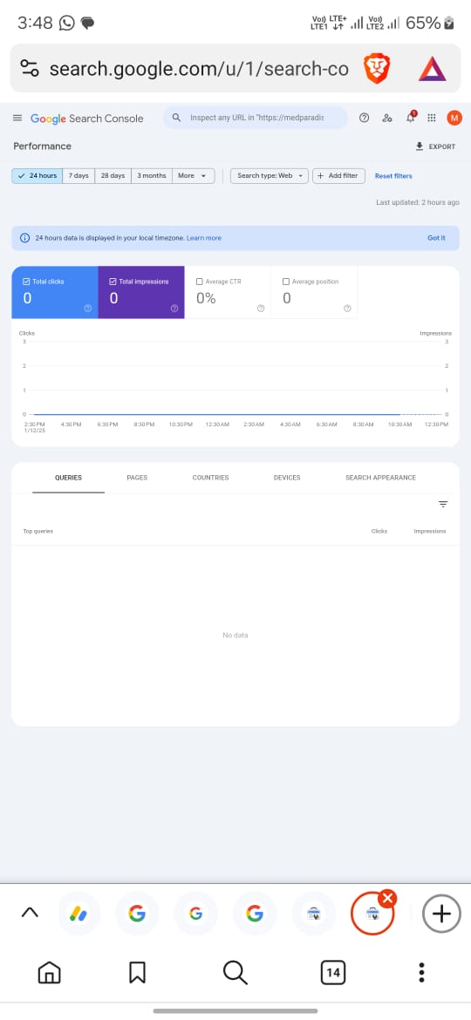Open the users and permissions icon

tap(387, 118)
